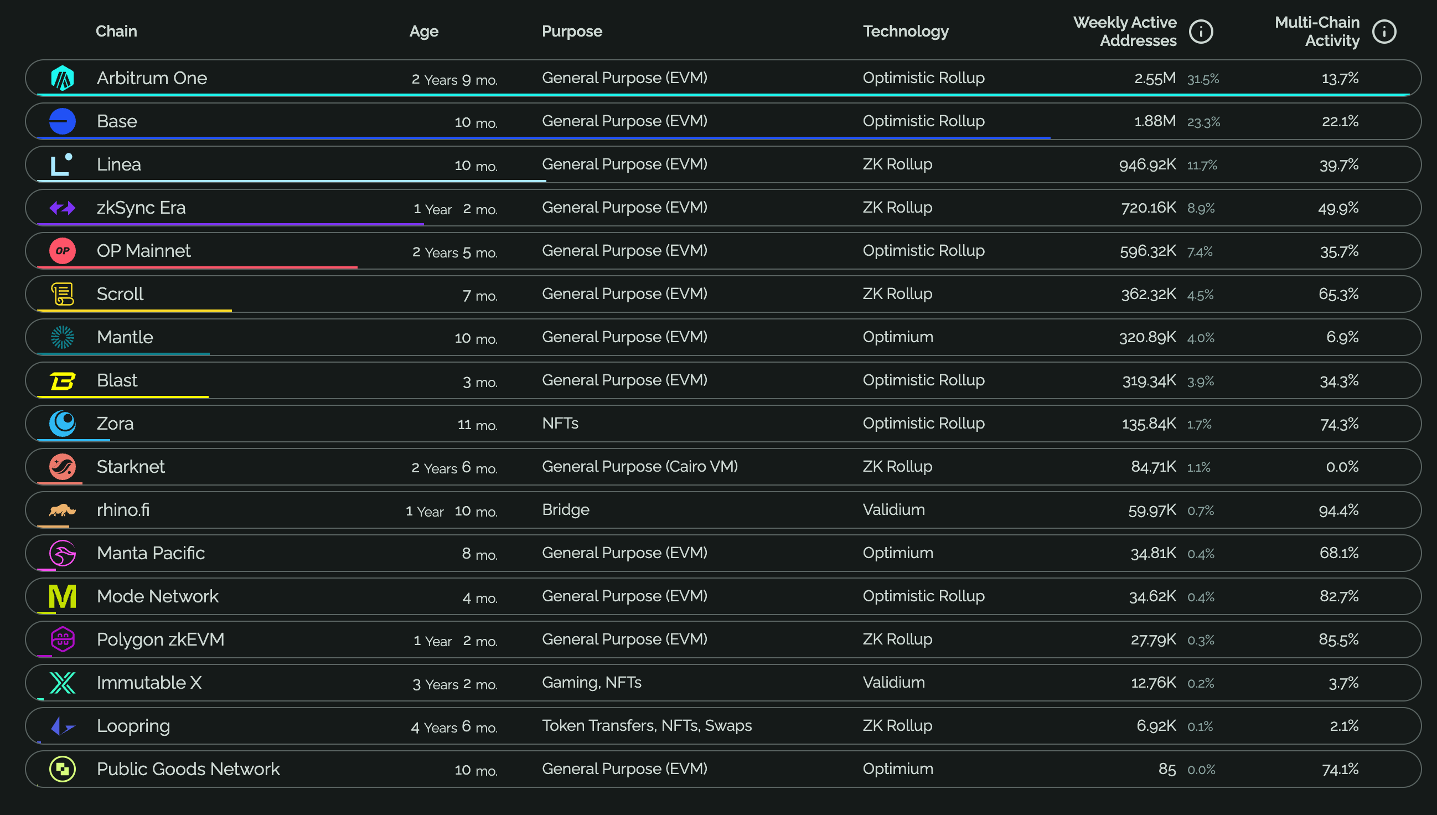Open the Scroll chain name
The image size is (1437, 815).
click(x=120, y=294)
